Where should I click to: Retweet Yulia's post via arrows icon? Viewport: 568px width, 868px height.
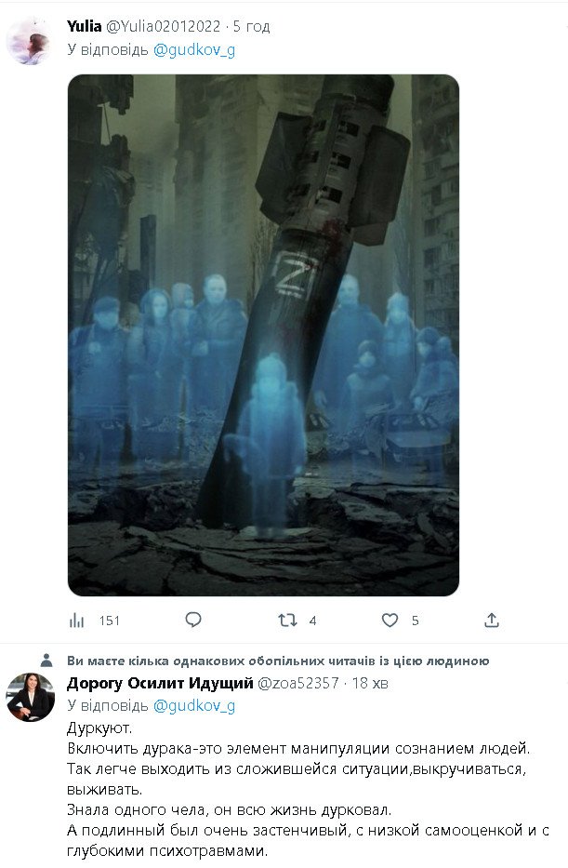[x=287, y=620]
